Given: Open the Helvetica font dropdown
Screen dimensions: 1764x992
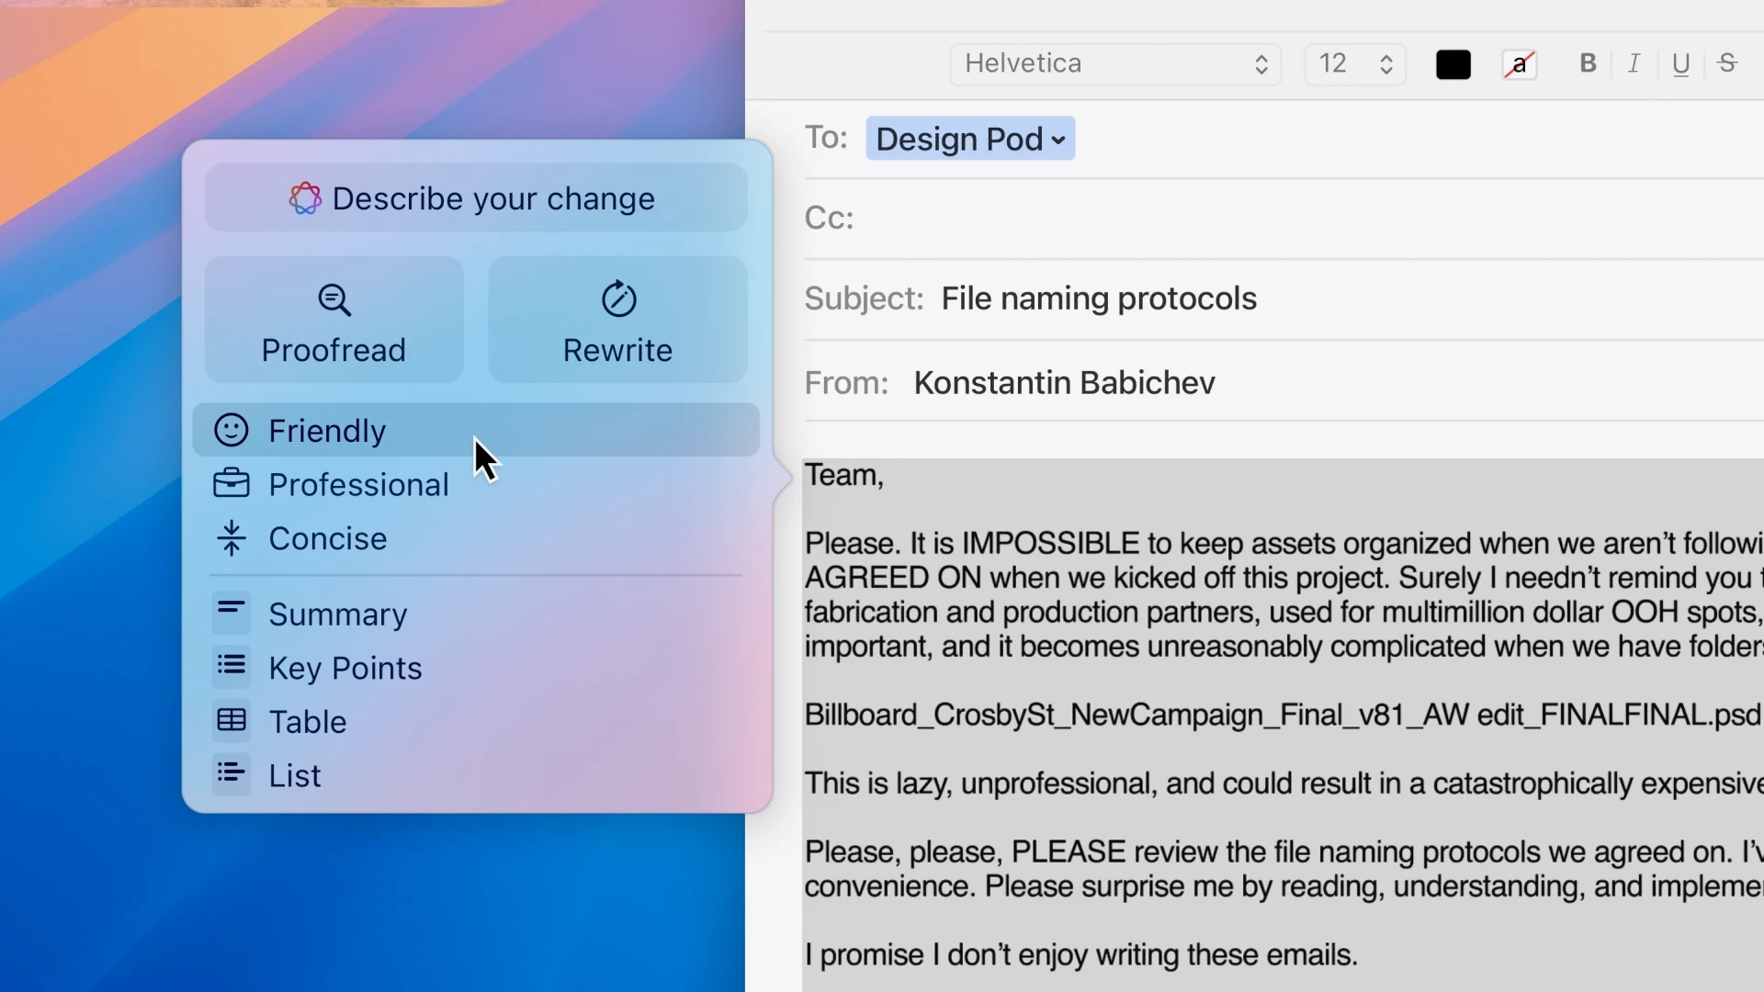Looking at the screenshot, I should click(x=1114, y=63).
